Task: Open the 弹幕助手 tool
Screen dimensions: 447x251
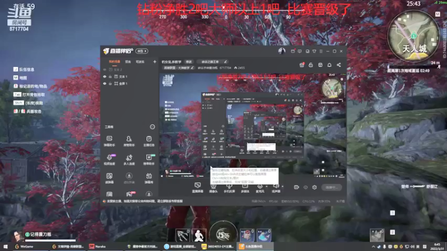Action: 110,141
